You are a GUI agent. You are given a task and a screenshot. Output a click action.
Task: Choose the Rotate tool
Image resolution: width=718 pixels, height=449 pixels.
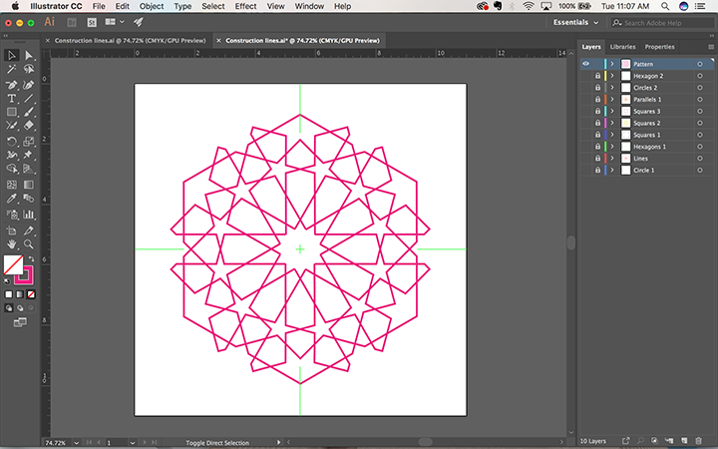tap(11, 141)
